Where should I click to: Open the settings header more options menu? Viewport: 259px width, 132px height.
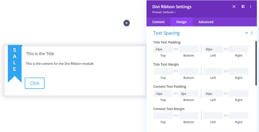[251, 7]
